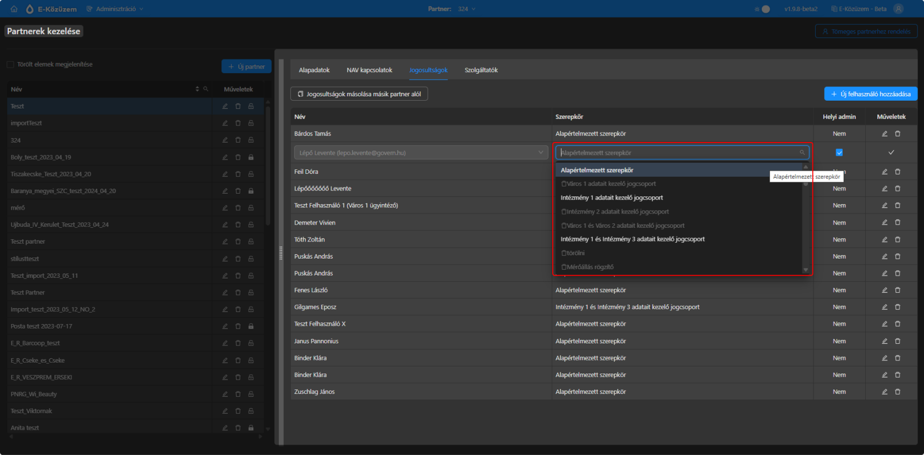Uncheck the Helyi admin checkbox
Viewport: 924px width, 455px height.
point(839,152)
